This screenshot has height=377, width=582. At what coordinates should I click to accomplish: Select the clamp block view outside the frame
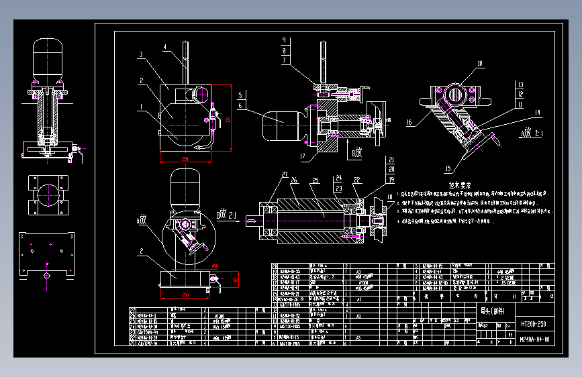click(48, 195)
